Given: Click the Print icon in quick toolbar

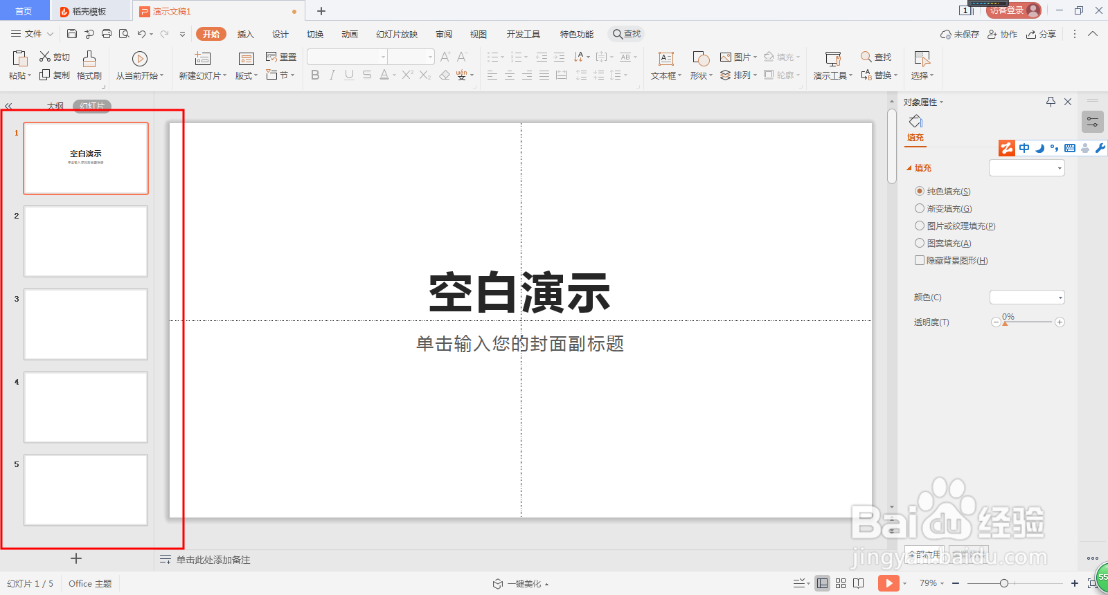Looking at the screenshot, I should point(107,33).
